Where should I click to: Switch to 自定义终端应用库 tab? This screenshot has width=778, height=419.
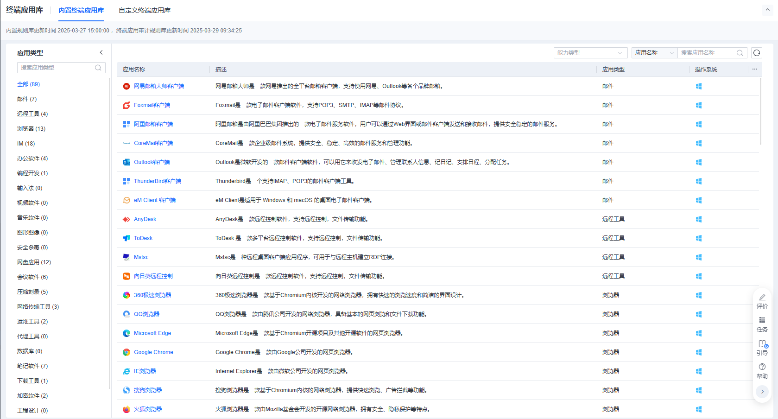coord(145,10)
